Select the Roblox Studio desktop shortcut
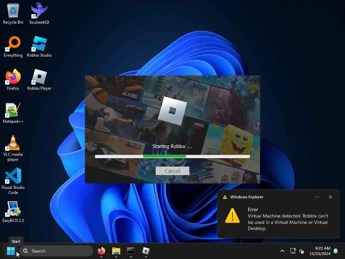345x259 pixels. click(39, 47)
